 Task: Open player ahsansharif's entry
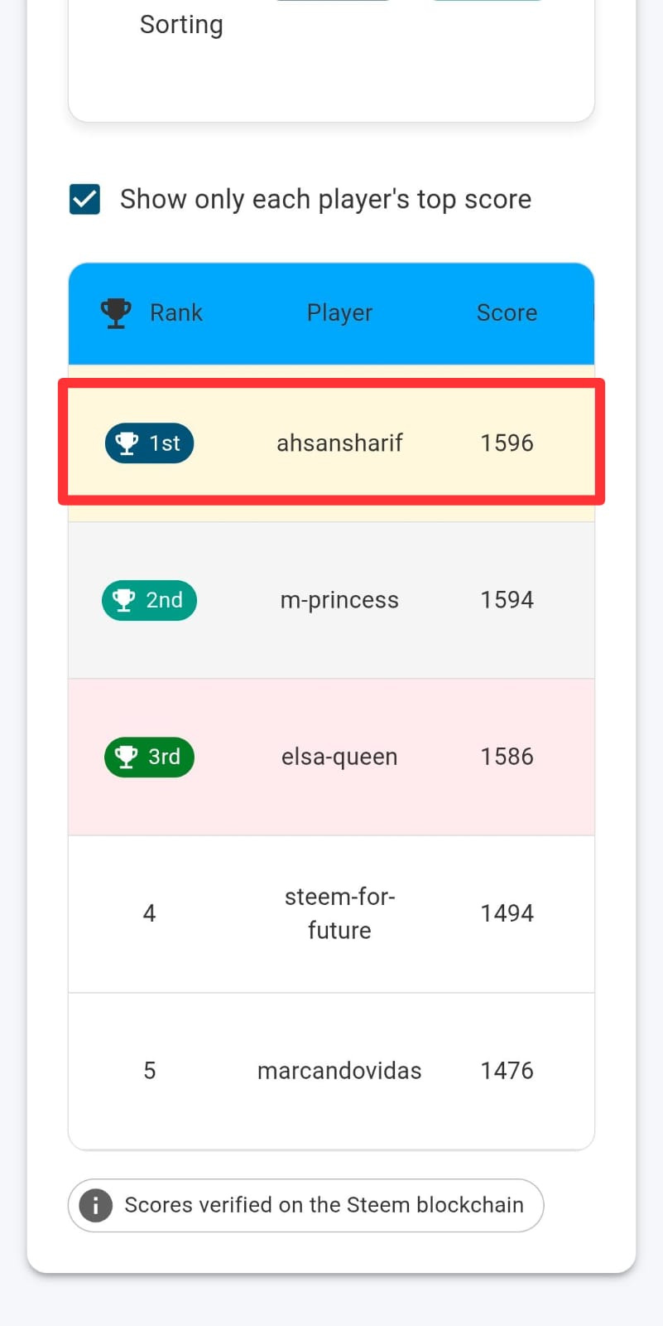coord(339,443)
